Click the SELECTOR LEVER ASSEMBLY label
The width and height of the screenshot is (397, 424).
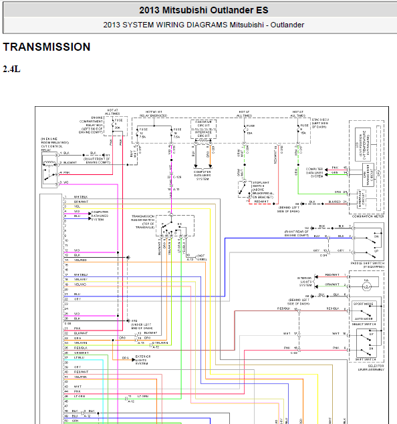371,367
